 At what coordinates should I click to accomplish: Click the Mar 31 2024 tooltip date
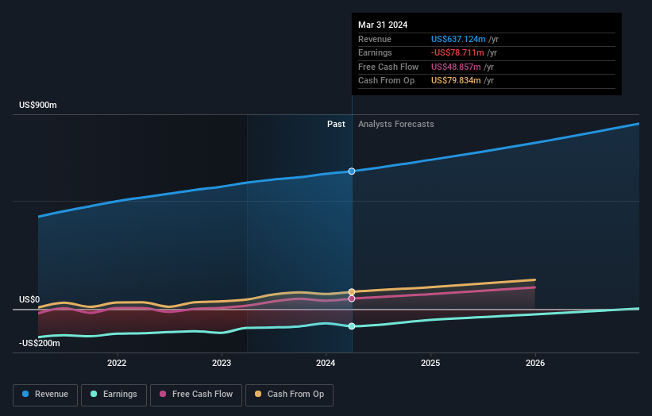[383, 25]
